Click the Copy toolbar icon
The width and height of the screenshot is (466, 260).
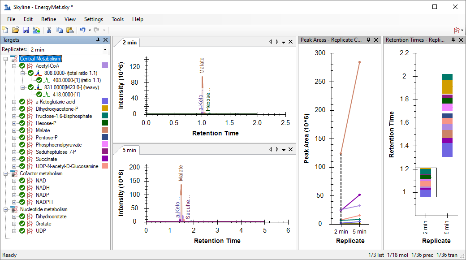click(x=60, y=30)
